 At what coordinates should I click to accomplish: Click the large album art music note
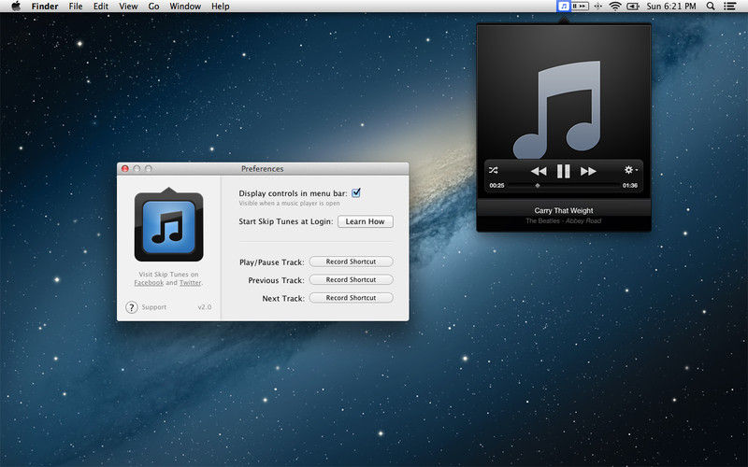(x=556, y=109)
